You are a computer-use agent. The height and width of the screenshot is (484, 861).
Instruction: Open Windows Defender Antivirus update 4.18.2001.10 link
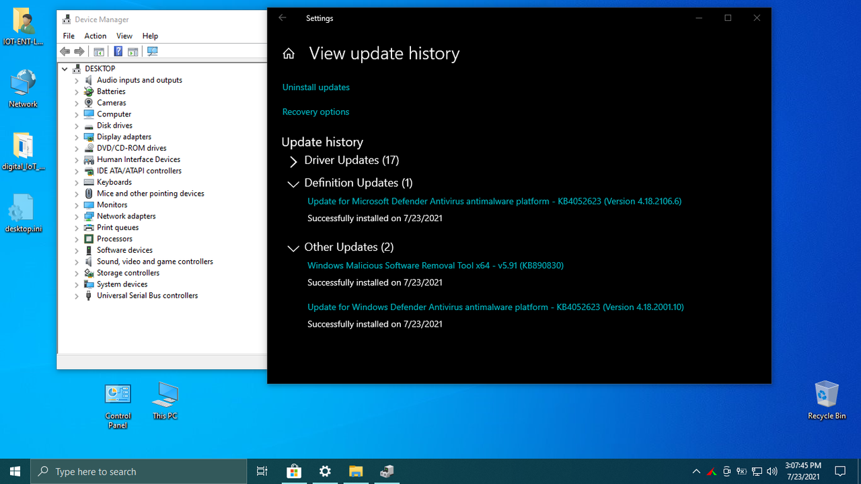click(x=495, y=307)
